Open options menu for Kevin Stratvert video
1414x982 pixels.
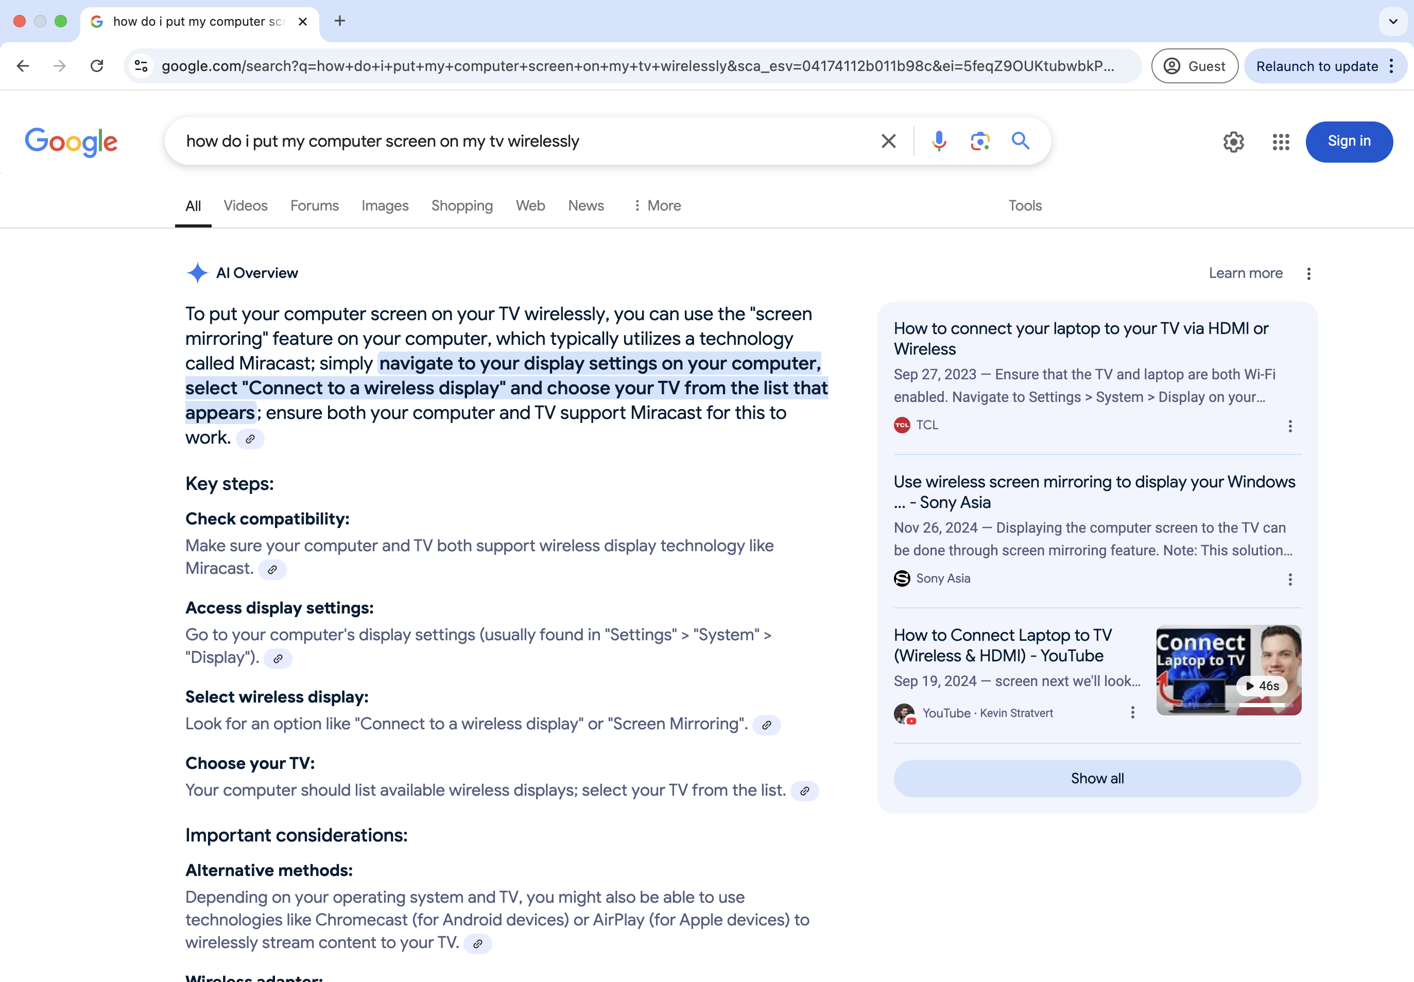pos(1133,712)
